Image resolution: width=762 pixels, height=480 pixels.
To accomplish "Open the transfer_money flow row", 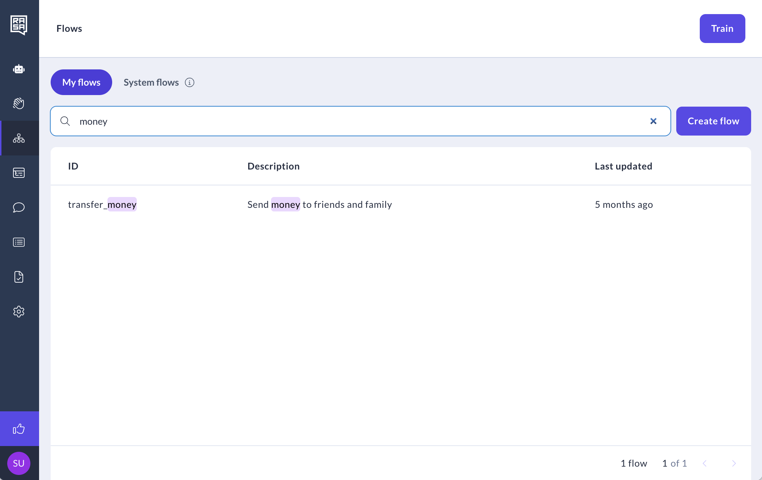I will [102, 205].
